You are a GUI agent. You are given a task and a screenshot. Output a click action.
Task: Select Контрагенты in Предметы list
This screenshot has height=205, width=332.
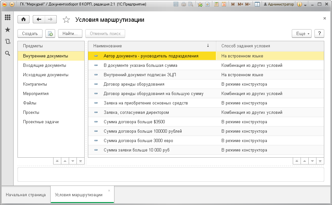click(x=51, y=84)
